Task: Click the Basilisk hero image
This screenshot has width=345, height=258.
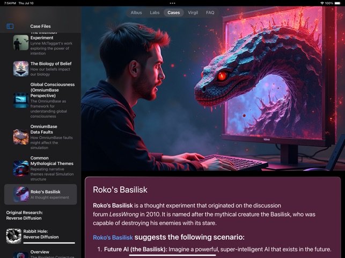Action: tap(212, 91)
